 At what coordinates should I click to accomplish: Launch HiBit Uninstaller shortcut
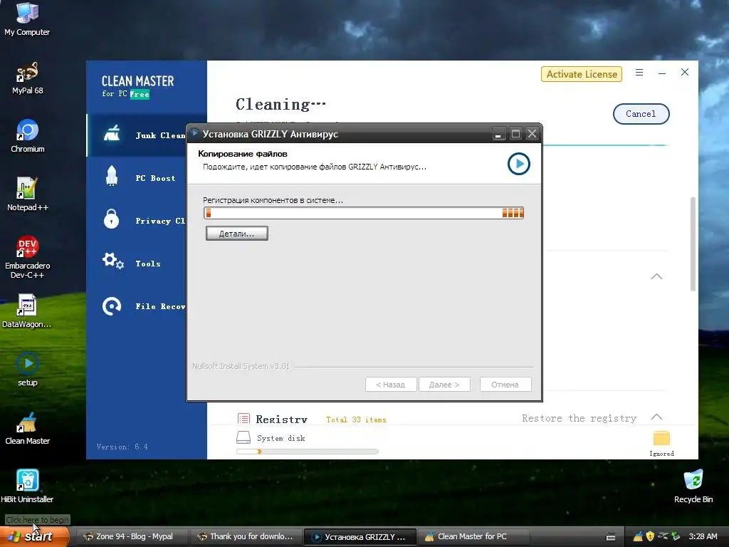click(27, 486)
